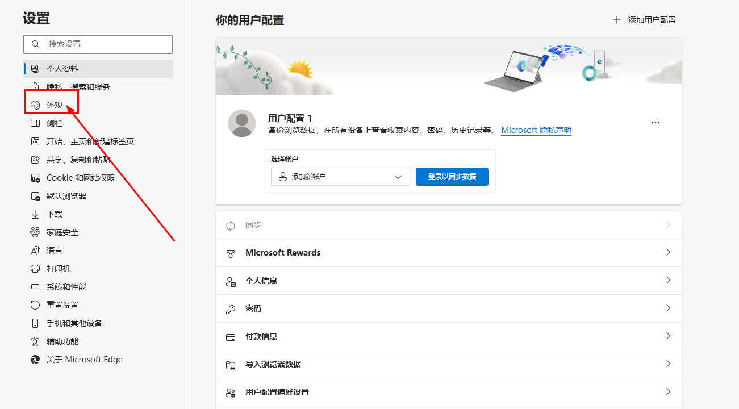This screenshot has width=739, height=409.
Task: Click the icon beside Cookie 和网站权限
Action: click(x=35, y=178)
